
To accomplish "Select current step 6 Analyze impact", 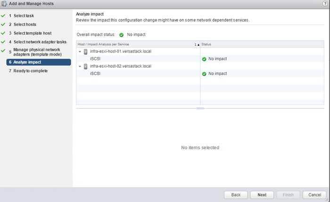I will [39, 62].
